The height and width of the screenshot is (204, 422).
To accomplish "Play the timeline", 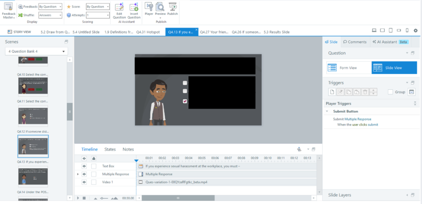I will tap(78, 198).
